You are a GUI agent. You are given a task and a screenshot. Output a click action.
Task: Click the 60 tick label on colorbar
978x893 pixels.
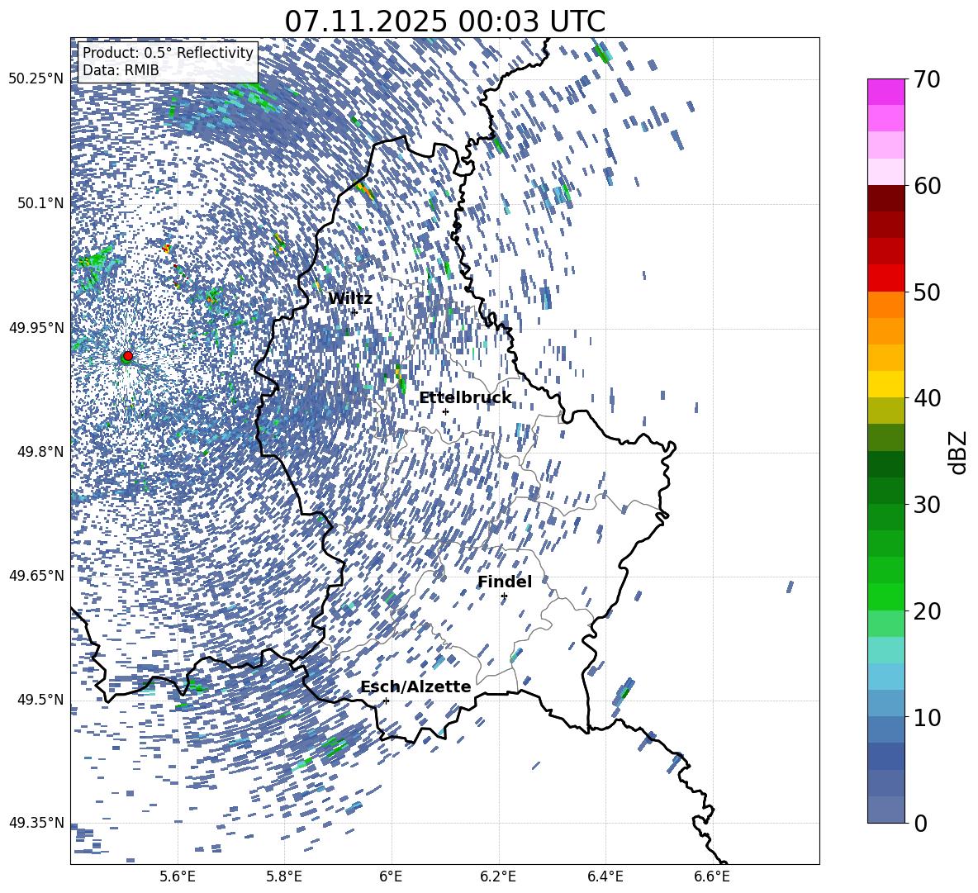pos(926,186)
